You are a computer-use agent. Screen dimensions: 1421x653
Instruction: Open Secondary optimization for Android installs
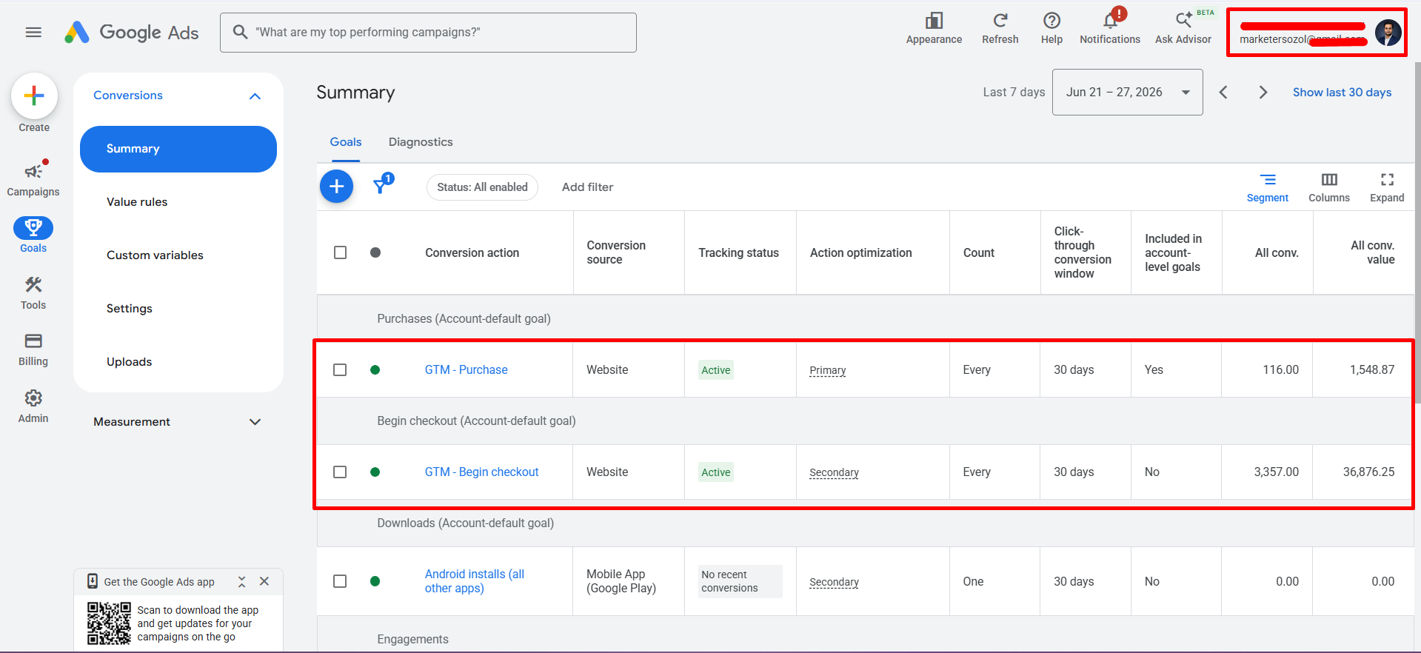coord(834,582)
